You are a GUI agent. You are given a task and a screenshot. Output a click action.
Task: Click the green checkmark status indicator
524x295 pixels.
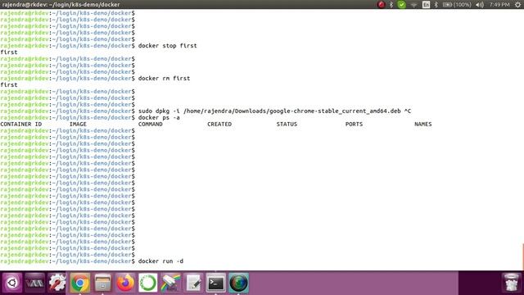(402, 4)
